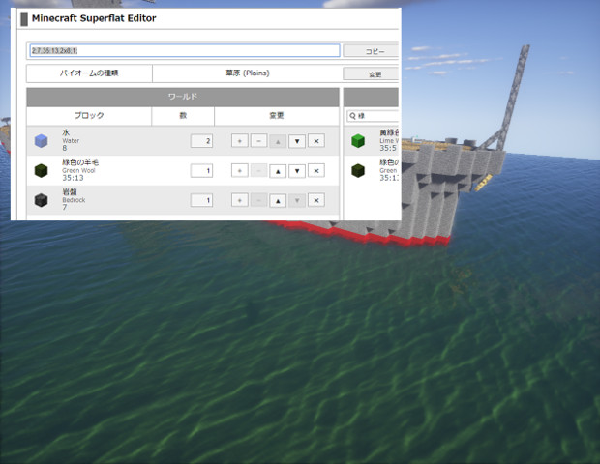Increase Bedrock layer count
This screenshot has height=464, width=600.
tap(240, 200)
